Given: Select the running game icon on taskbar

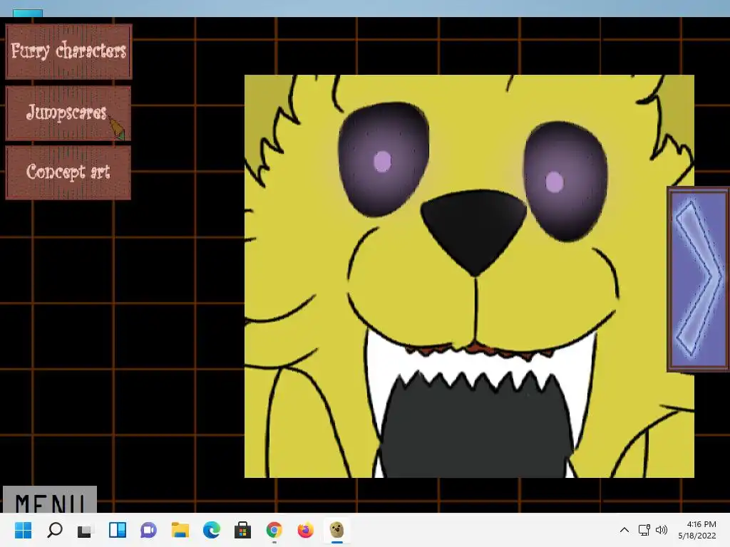Looking at the screenshot, I should point(336,530).
